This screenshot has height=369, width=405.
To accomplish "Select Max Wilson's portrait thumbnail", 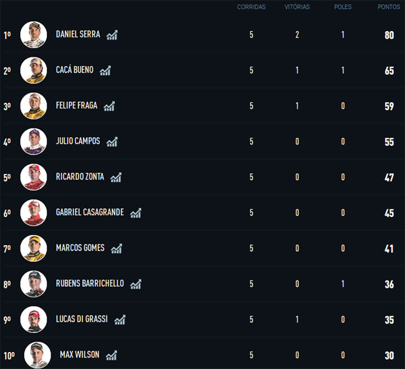I will [37, 355].
